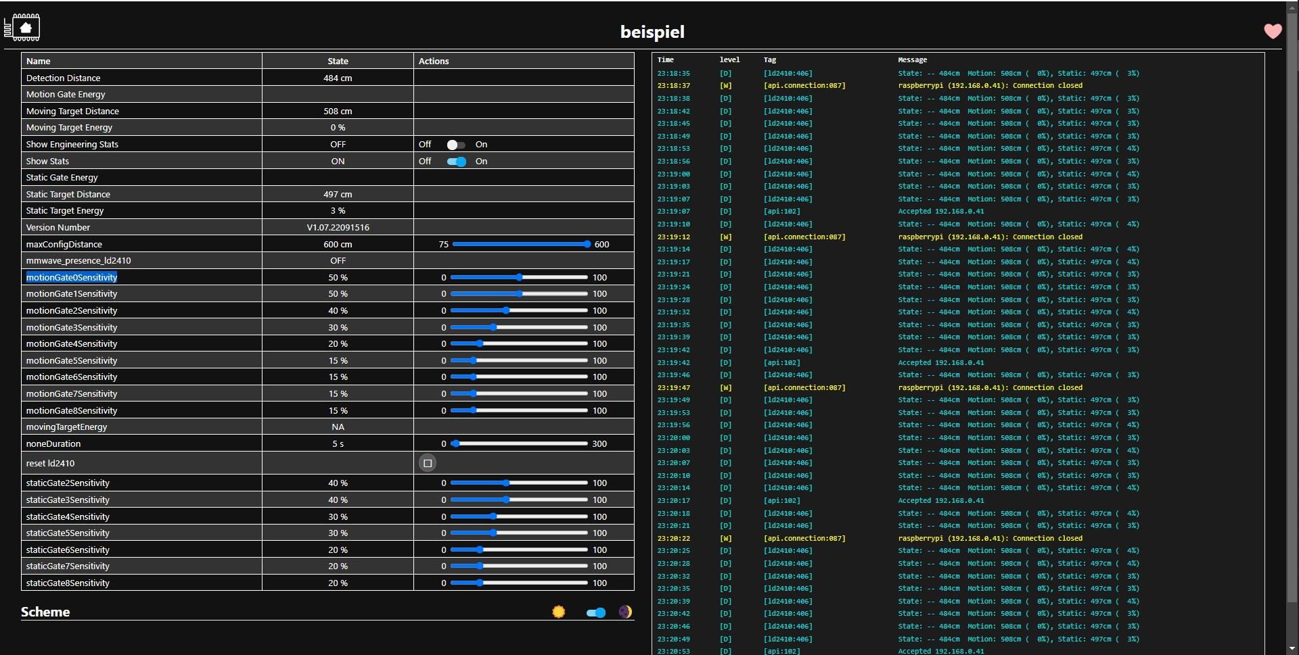Click the staticGate8Sensitivity slider
1299x655 pixels.
point(519,583)
